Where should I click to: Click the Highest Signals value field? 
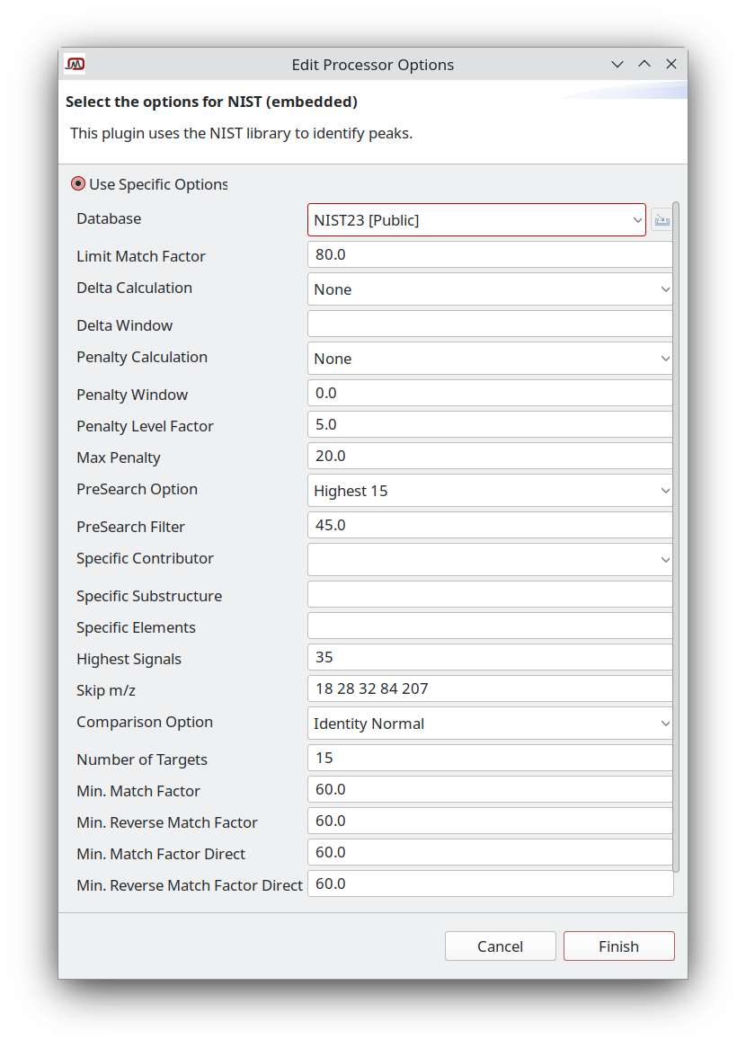490,656
